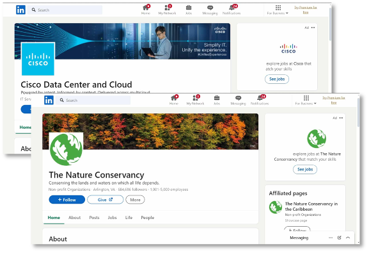Expand For Business menu in Cisco window

(278, 10)
